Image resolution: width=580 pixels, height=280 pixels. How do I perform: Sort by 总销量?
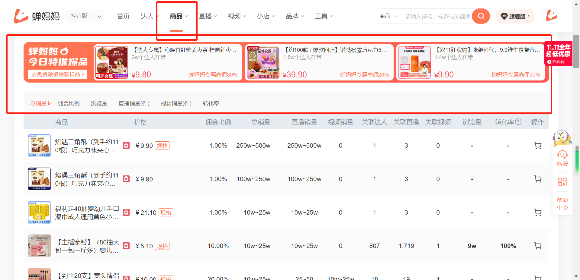40,103
